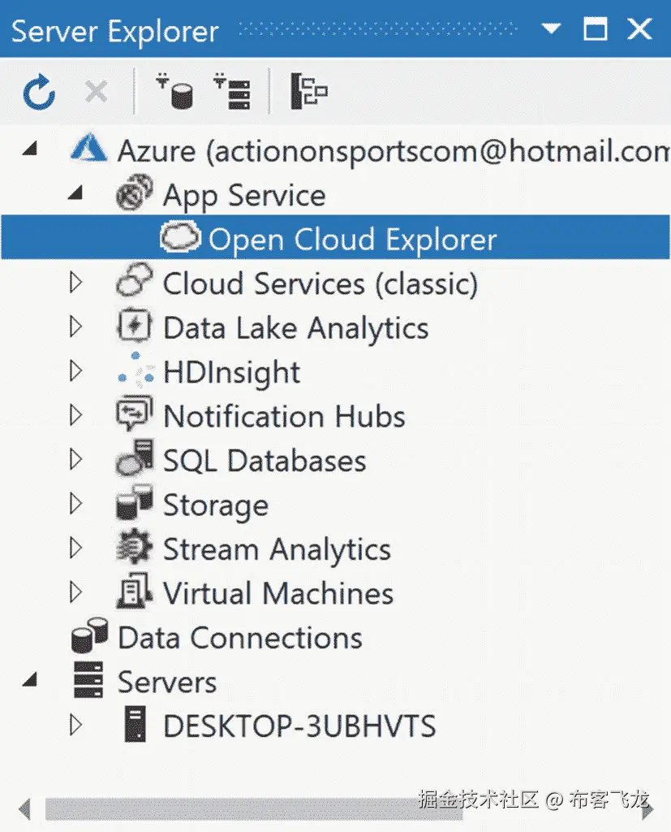Image resolution: width=671 pixels, height=832 pixels.
Task: Select Cloud Services (classic) label
Action: click(x=320, y=284)
